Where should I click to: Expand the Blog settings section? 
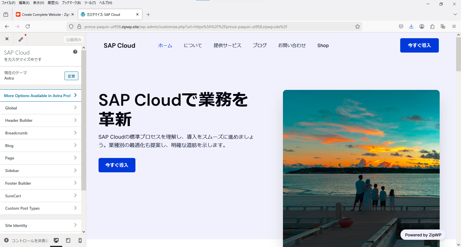click(x=41, y=146)
